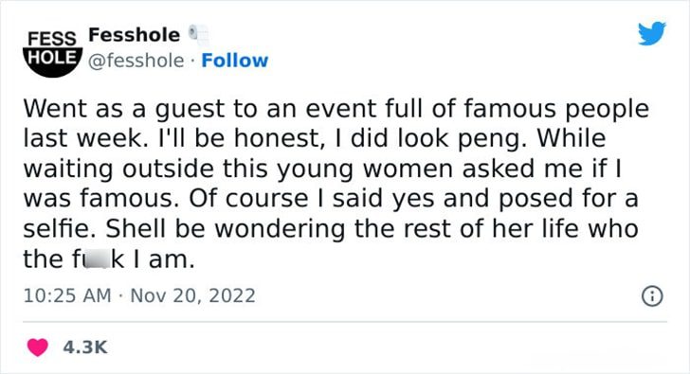Image resolution: width=690 pixels, height=374 pixels.
Task: Click the dot separator before Follow
Action: 192,62
